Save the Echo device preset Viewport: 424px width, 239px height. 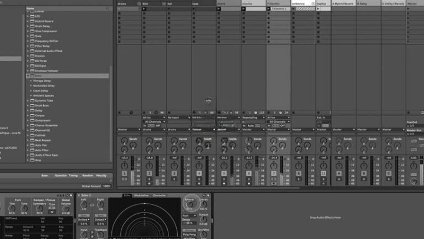[x=208, y=196]
